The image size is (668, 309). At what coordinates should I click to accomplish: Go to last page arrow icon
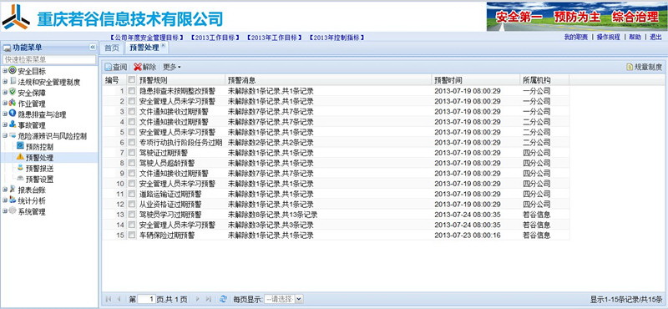(x=208, y=299)
